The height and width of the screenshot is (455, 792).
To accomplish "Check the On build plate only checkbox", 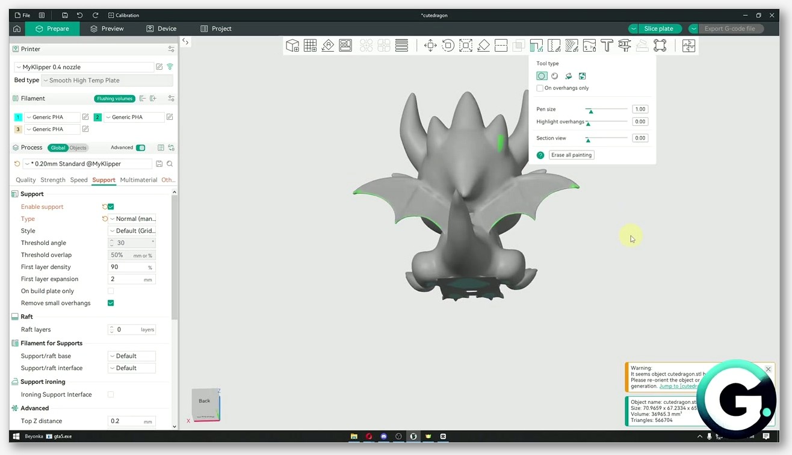I will click(111, 291).
